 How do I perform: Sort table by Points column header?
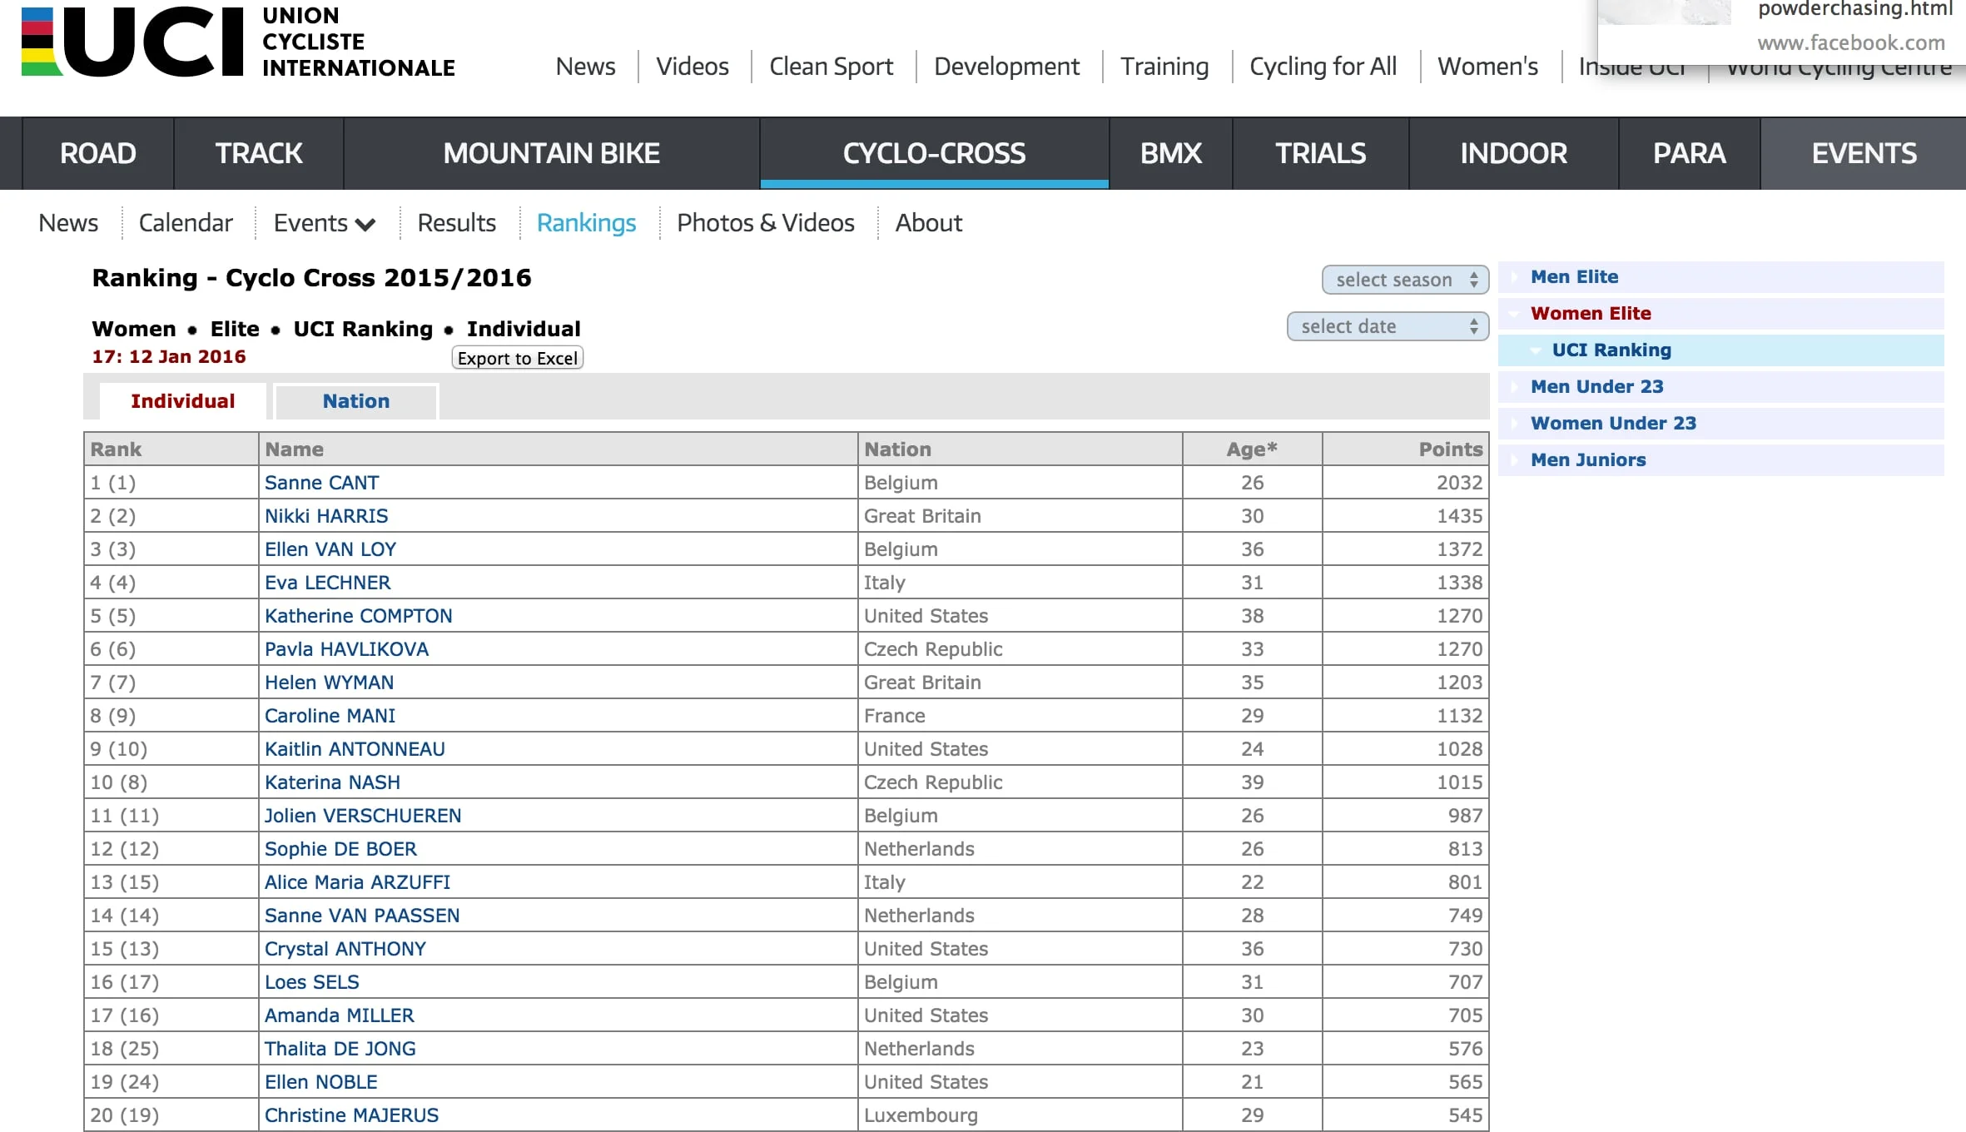[x=1450, y=449]
